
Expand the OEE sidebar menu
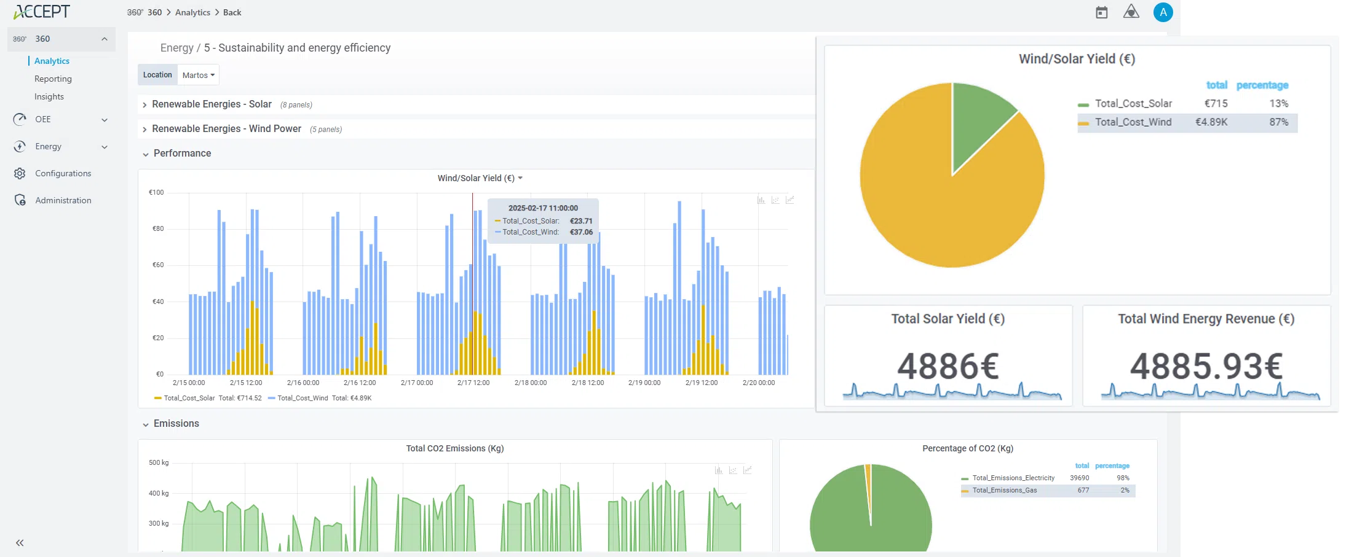point(105,120)
